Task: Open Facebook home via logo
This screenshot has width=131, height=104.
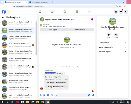Action: [4, 12]
